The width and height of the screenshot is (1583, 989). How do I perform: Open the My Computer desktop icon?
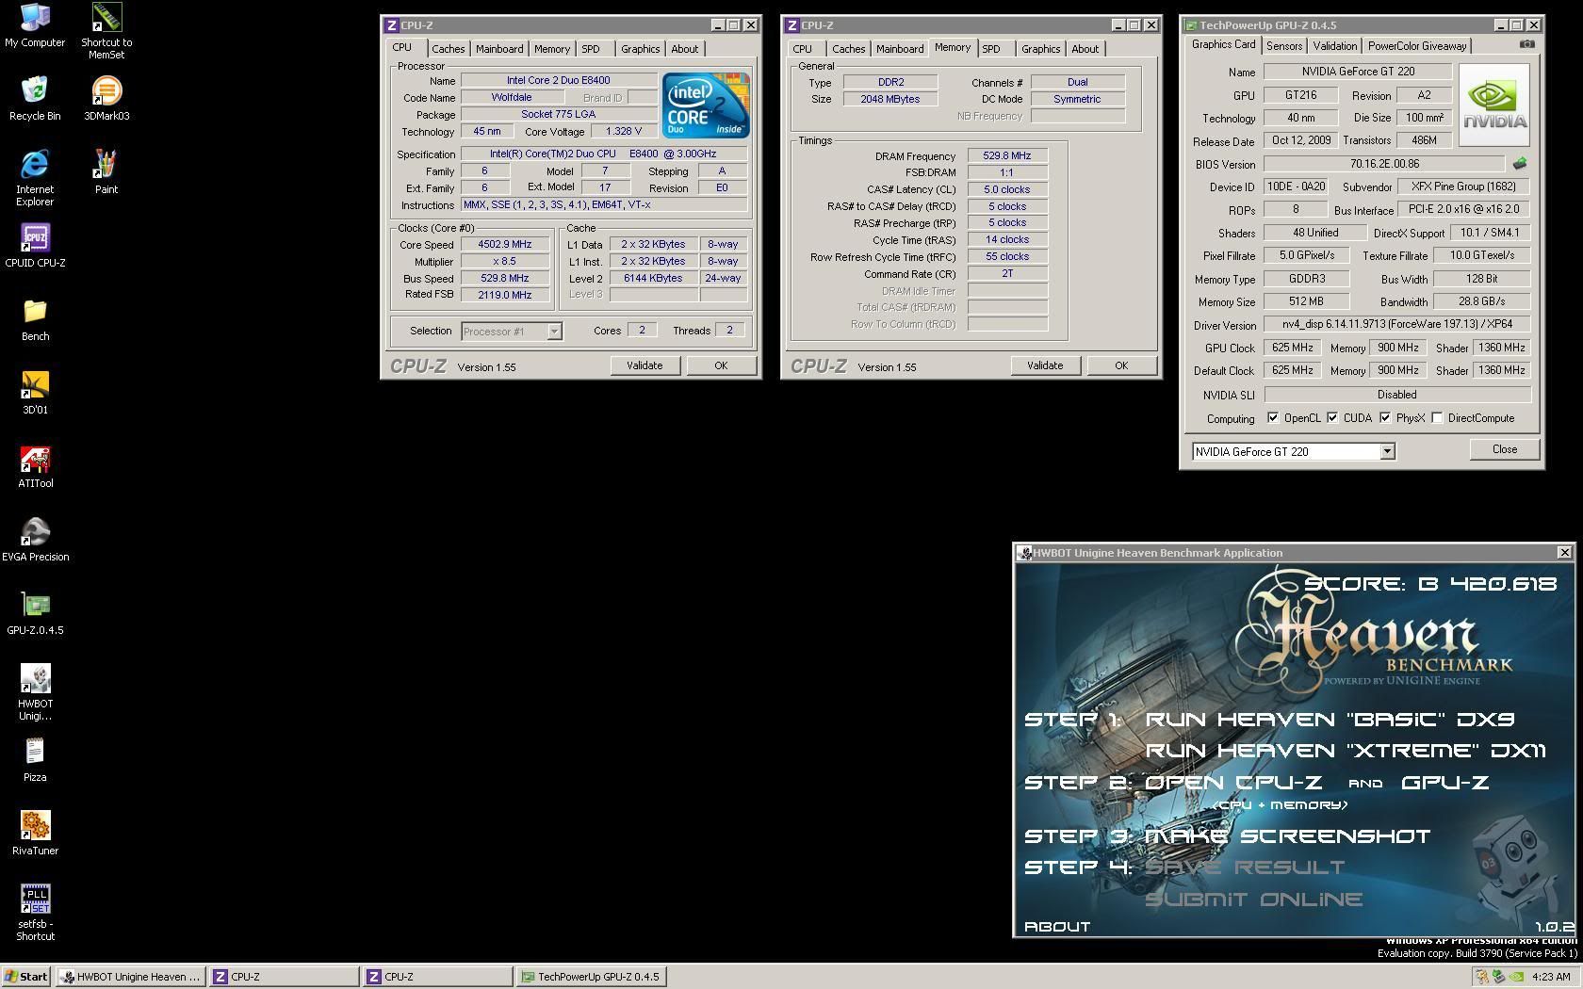35,25
